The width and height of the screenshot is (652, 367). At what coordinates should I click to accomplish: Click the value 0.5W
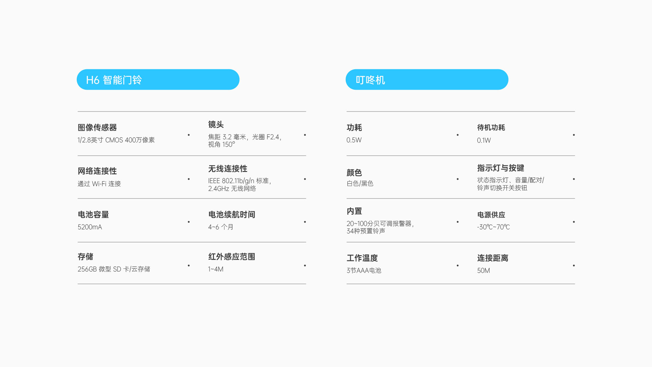[354, 140]
